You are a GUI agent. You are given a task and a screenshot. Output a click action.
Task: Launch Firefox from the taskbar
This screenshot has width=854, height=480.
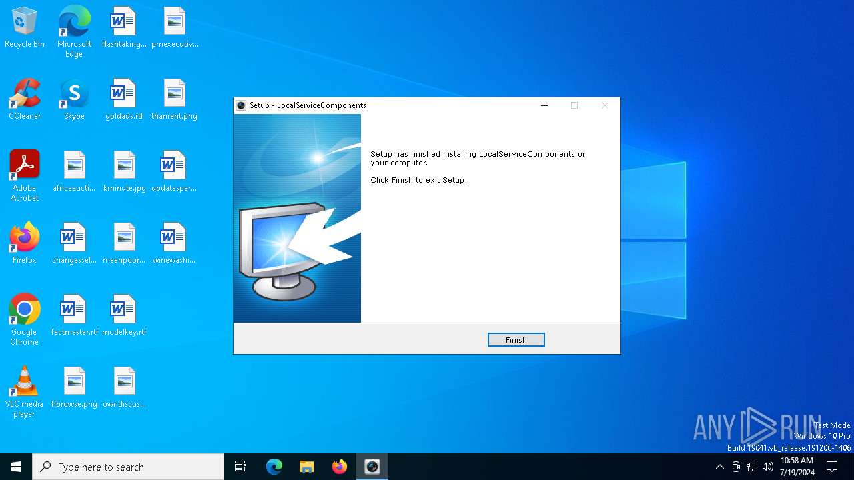(x=339, y=467)
